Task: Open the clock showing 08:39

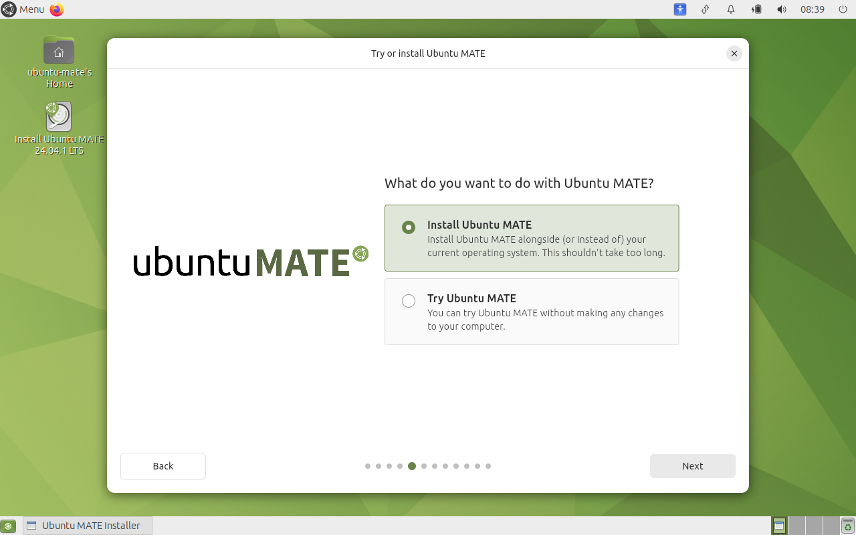Action: (x=813, y=9)
